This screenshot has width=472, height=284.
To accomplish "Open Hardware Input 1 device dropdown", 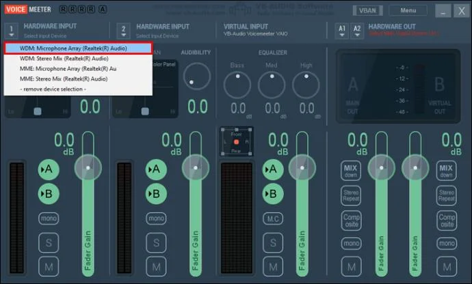I will point(12,31).
